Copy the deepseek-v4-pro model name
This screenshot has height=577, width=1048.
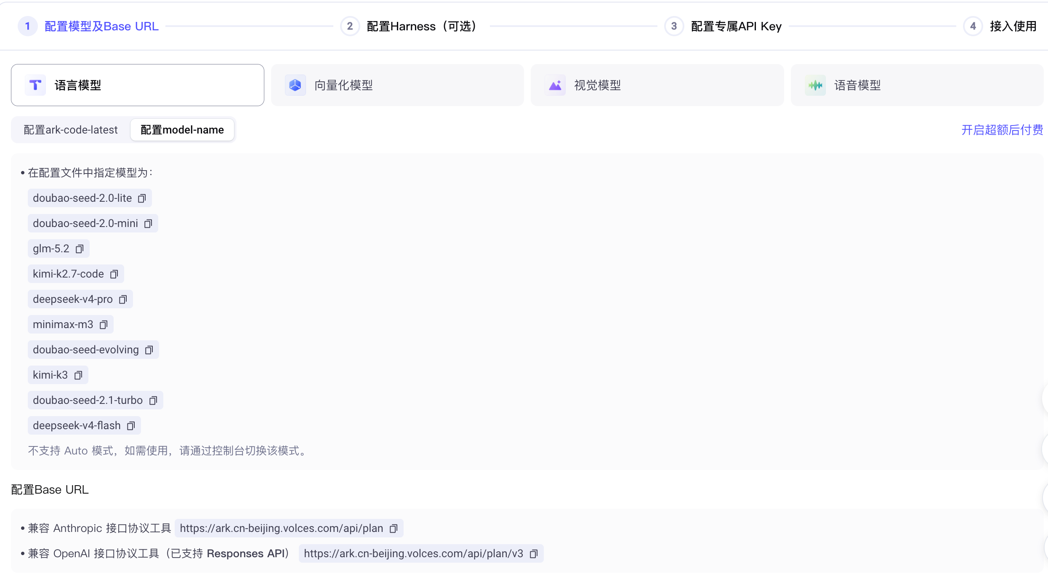coord(123,299)
